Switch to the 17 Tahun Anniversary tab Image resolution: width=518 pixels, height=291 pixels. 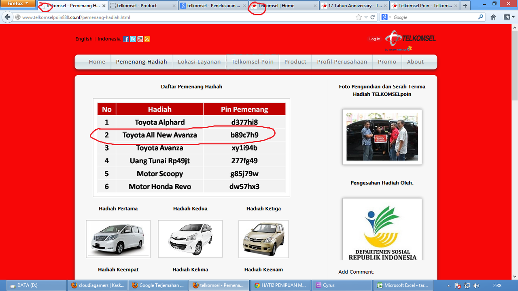[354, 6]
